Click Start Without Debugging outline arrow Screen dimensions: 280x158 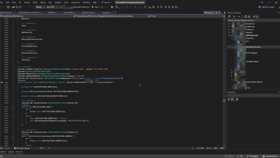tap(102, 7)
